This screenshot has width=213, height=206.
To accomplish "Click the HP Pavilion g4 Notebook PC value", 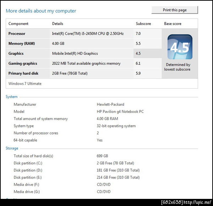I will click(120, 112).
